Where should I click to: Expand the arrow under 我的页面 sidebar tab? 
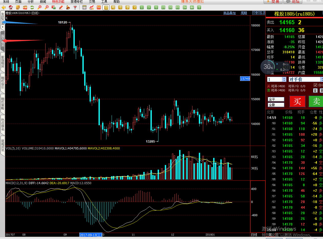[x=3, y=27]
